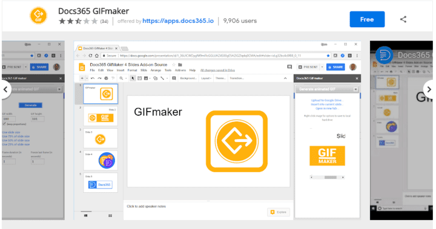Star the Docs365 GifMaker 4 Slides document
The height and width of the screenshot is (229, 436).
click(x=174, y=65)
